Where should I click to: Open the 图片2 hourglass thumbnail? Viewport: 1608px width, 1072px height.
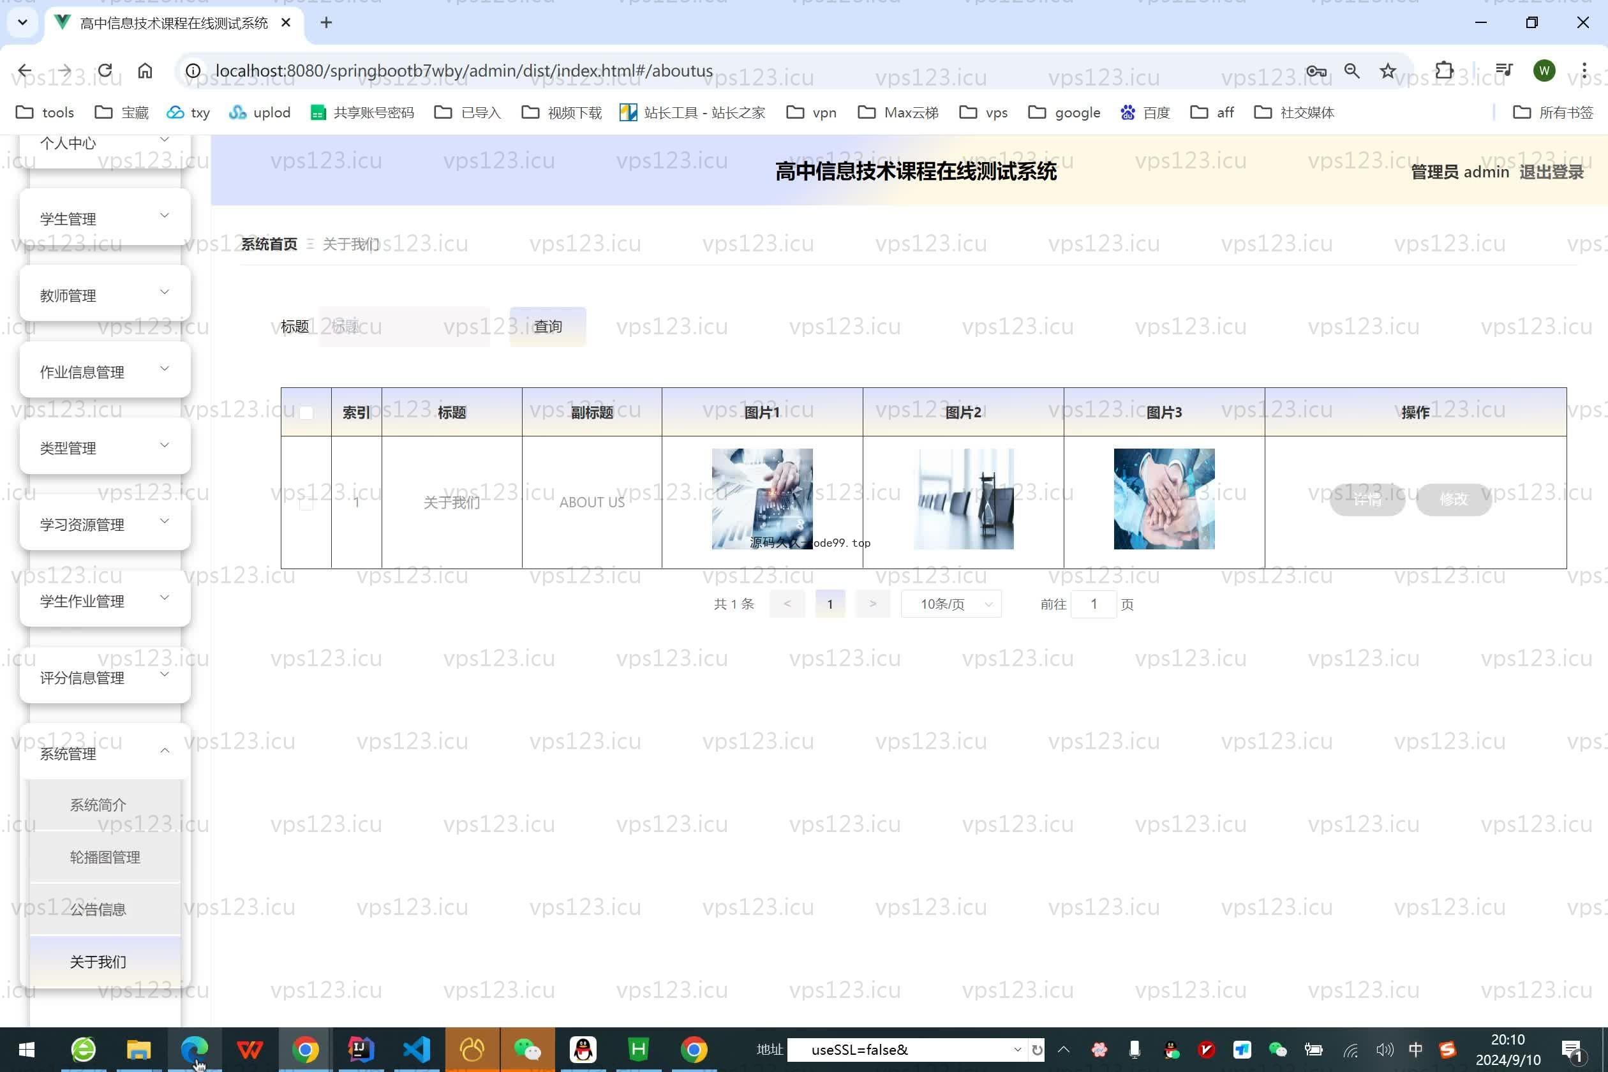click(x=964, y=498)
